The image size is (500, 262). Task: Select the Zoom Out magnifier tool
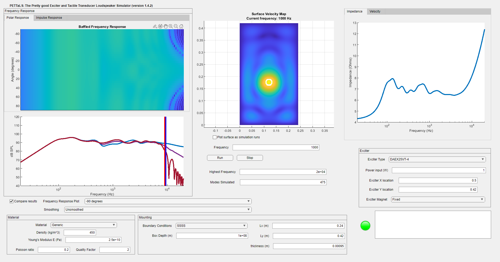point(176,26)
